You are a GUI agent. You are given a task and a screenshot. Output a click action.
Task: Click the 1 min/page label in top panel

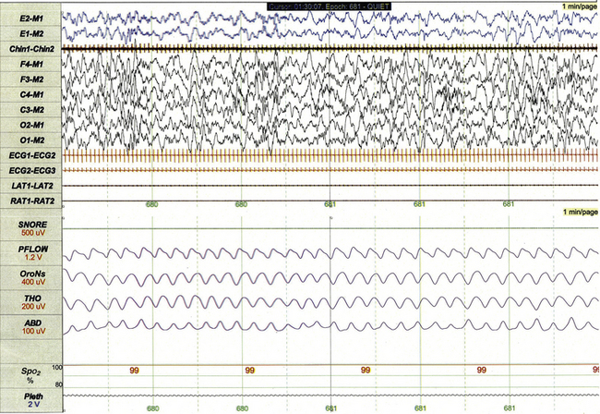pyautogui.click(x=578, y=6)
